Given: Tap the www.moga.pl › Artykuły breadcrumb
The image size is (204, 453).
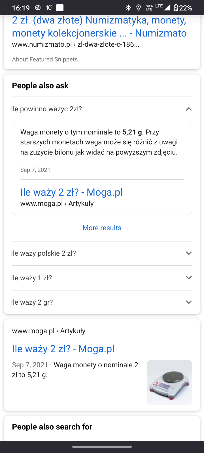Looking at the screenshot, I should click(49, 331).
